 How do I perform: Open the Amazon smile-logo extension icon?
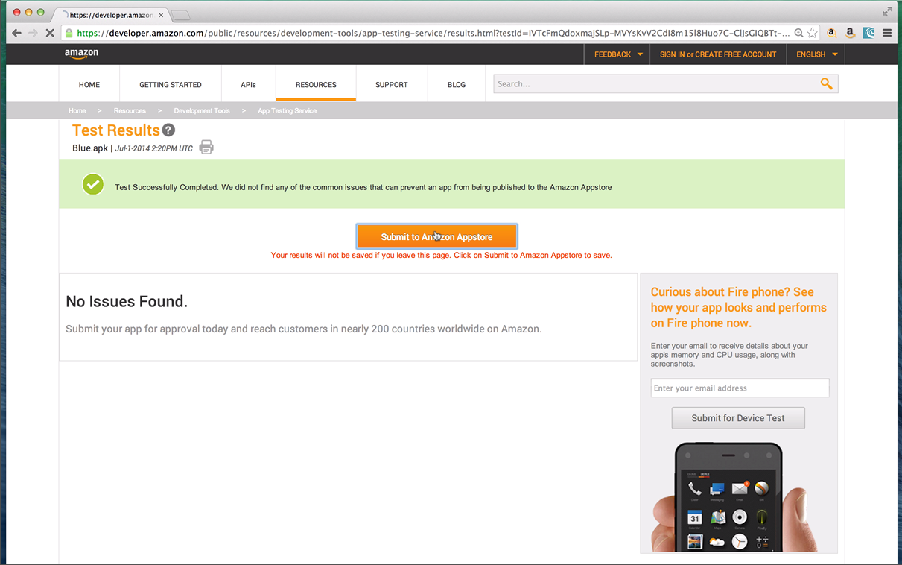[x=850, y=33]
